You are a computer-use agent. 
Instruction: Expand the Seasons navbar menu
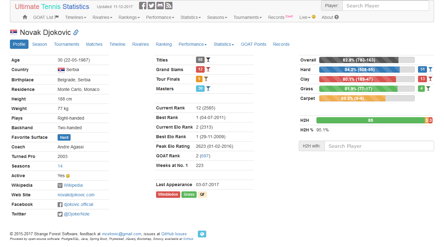[217, 17]
